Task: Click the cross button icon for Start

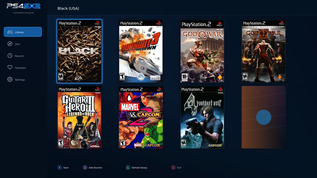Action: (60, 167)
